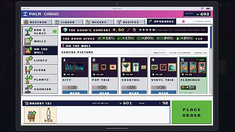Switch to the Recipes tab
Image resolution: width=235 pixels, height=132 pixels.
130,22
